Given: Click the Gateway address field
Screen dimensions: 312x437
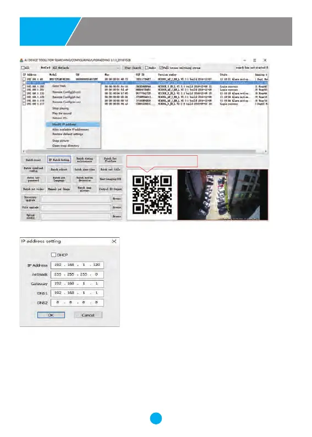Looking at the screenshot, I should [x=77, y=283].
